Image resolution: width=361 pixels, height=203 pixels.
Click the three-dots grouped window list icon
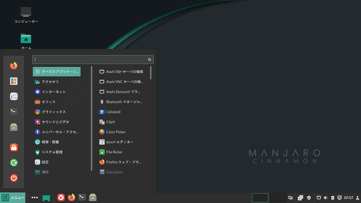pyautogui.click(x=35, y=197)
